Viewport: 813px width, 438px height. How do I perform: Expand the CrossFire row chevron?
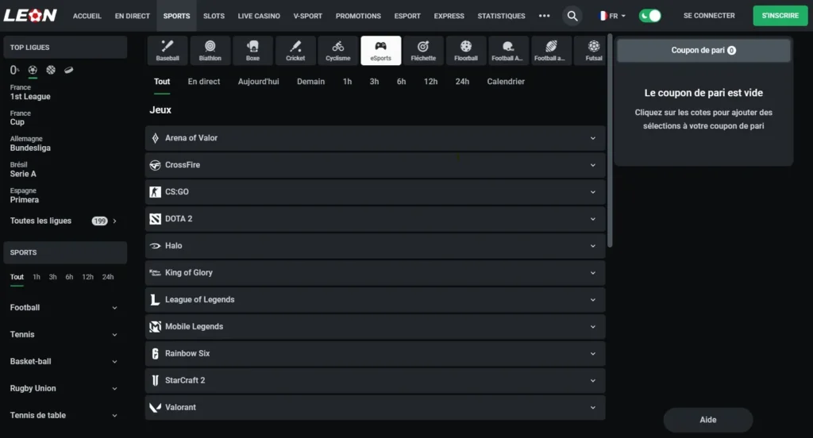coord(592,165)
